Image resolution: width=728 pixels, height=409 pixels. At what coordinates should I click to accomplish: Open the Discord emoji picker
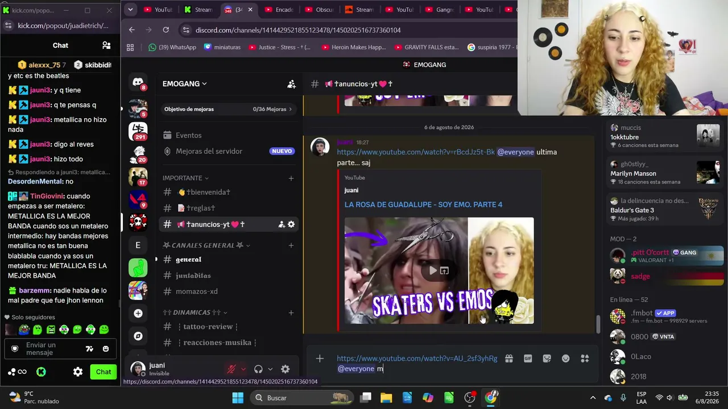[x=565, y=358]
